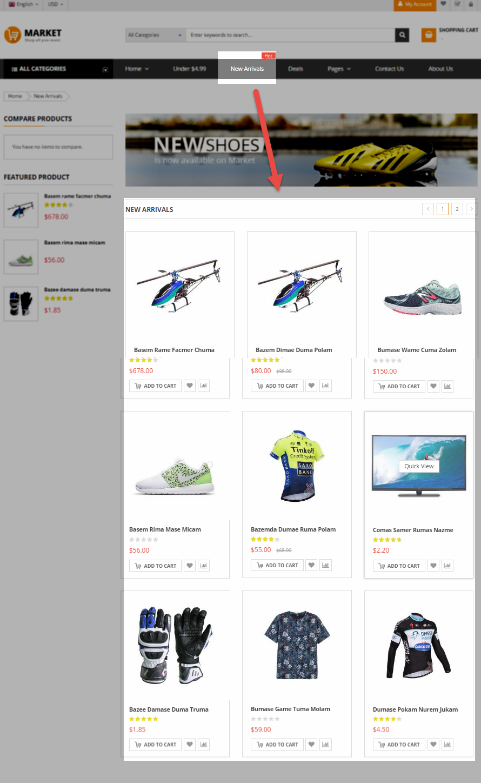Compare Dumase Pokam Nurem Jukam jersey
The height and width of the screenshot is (783, 481).
click(447, 745)
